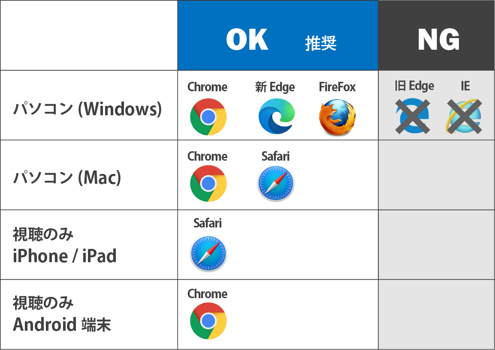This screenshot has height=350, width=495.
Task: Click the Chrome icon in Windows row
Action: pyautogui.click(x=208, y=117)
